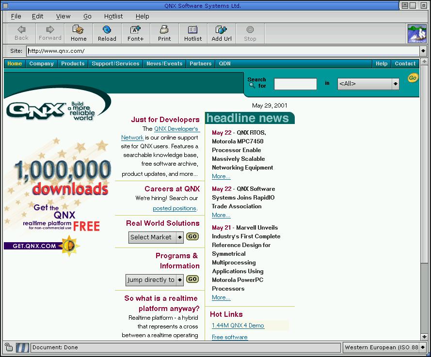This screenshot has width=431, height=357.
Task: Click the Search for text field
Action: 295,84
